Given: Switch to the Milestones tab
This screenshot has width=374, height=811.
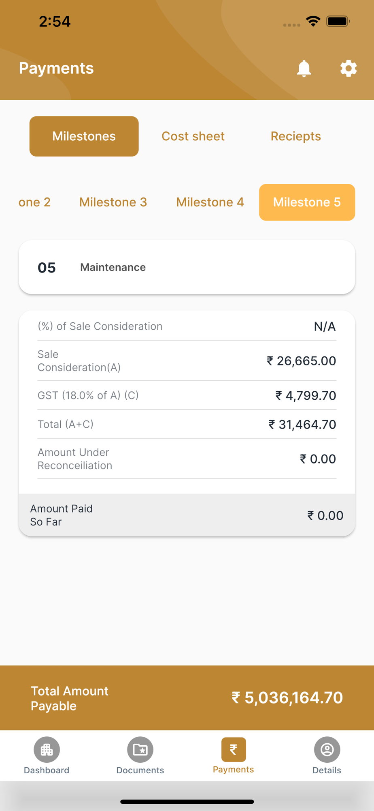Looking at the screenshot, I should pos(84,136).
